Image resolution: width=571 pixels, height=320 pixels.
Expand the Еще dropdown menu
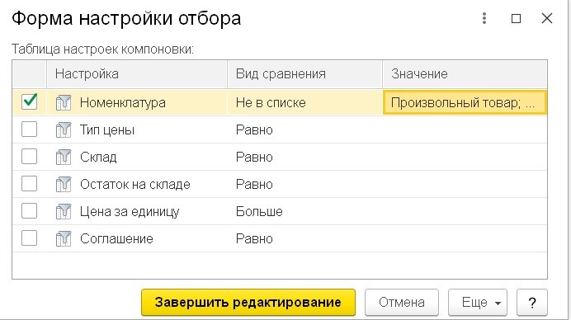pos(478,302)
